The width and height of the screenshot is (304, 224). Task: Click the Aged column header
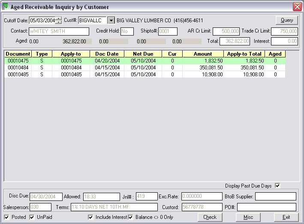(275, 54)
